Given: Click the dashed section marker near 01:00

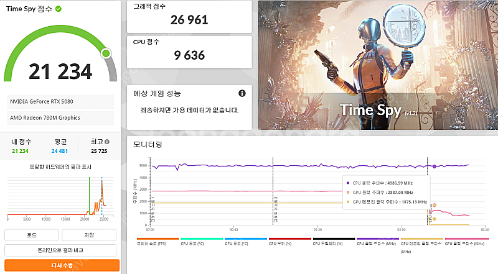Looking at the screenshot, I should pyautogui.click(x=273, y=191).
